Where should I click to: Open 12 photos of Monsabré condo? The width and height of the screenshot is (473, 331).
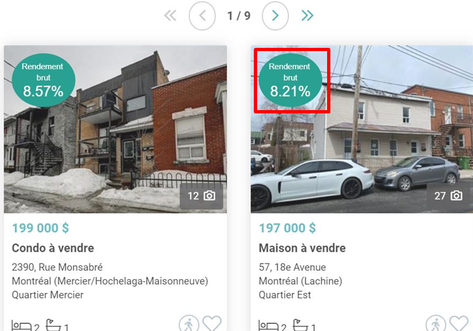201,196
